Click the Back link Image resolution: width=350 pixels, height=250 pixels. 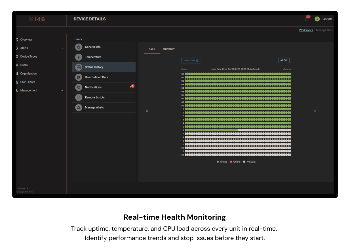point(78,39)
